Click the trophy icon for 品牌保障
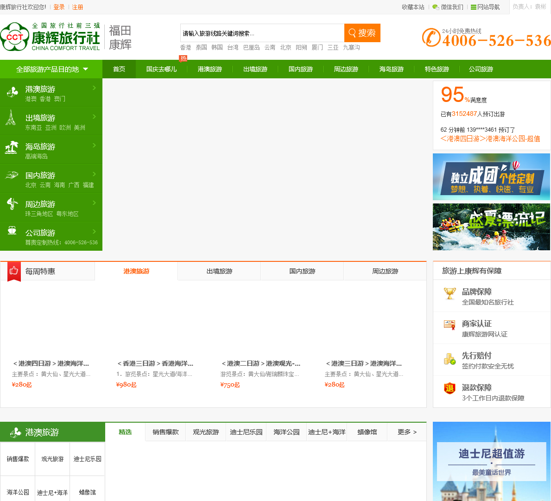Image resolution: width=551 pixels, height=501 pixels. click(450, 293)
